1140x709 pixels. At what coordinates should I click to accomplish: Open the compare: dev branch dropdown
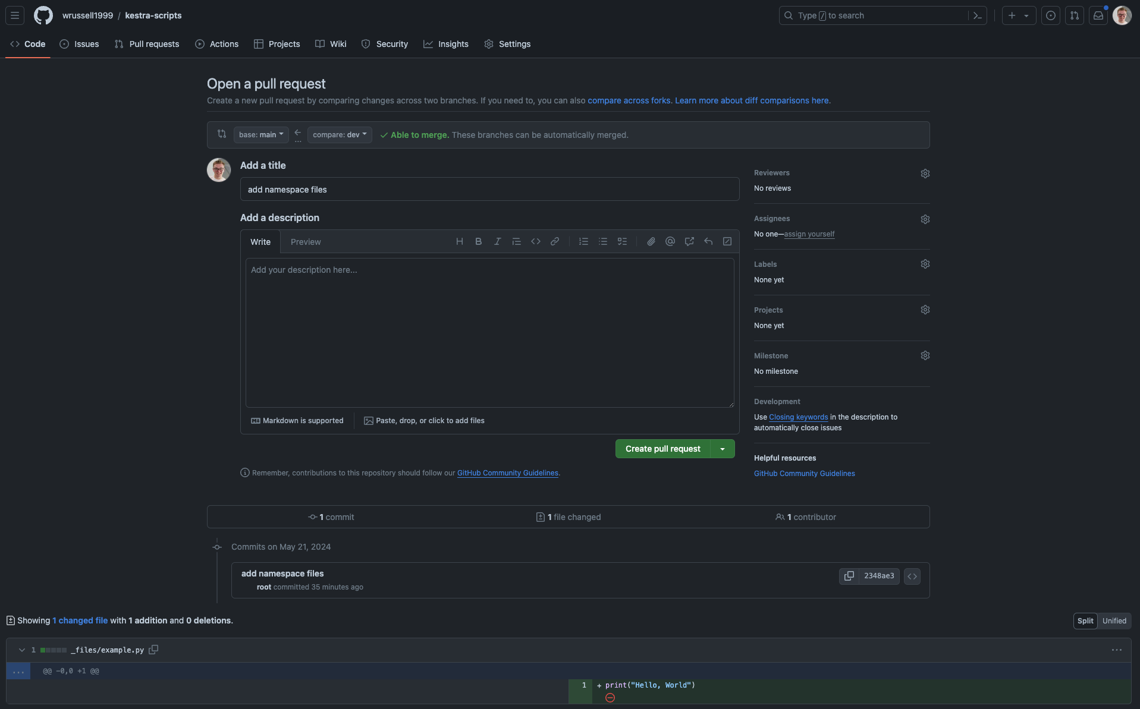tap(340, 135)
